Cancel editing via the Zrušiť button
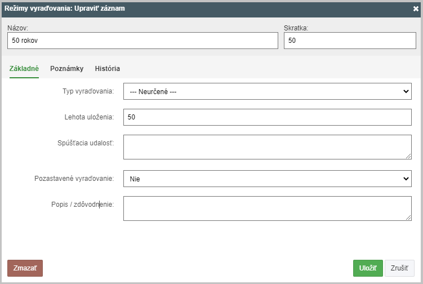The width and height of the screenshot is (423, 284). [399, 268]
